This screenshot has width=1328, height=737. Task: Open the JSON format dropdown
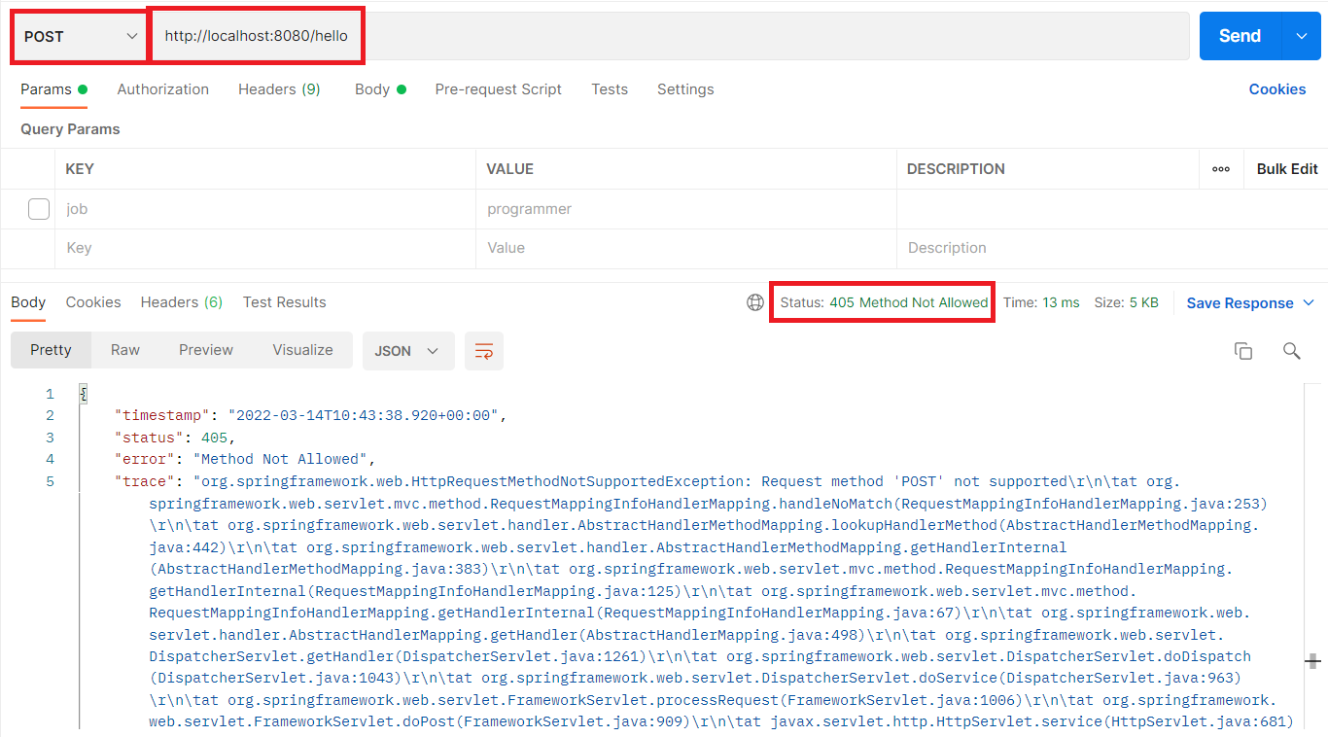(x=408, y=351)
